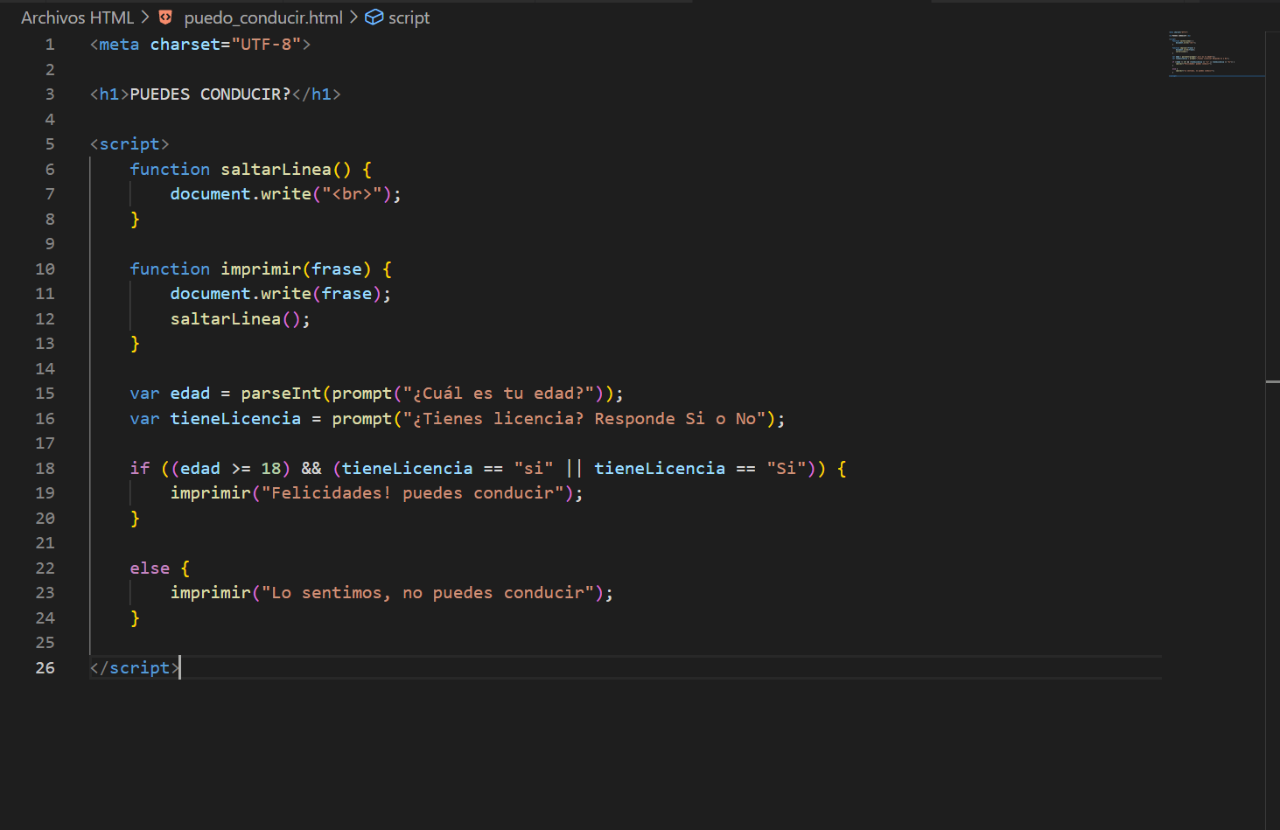Click the "Felicidades! puedes conducir" string
The image size is (1280, 830).
(412, 493)
